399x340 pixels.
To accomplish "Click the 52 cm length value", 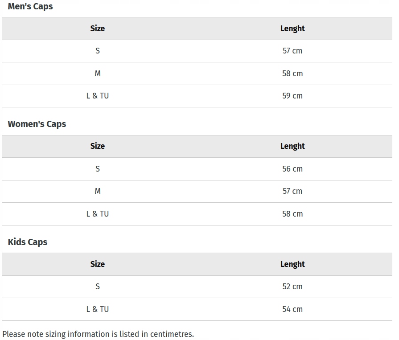I will tap(292, 287).
